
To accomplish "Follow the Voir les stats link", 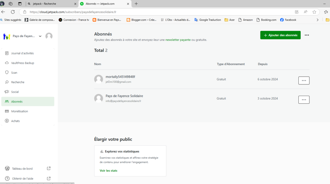I will 108,170.
